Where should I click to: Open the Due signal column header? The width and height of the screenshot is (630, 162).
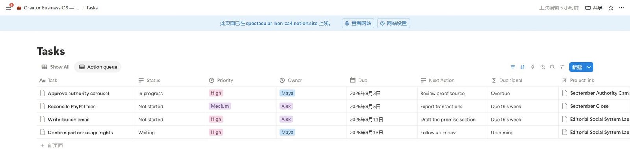point(523,81)
